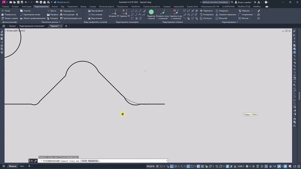301x169 pixels.
Task: Switch to the Анализ ribbon tab
Action: (55, 7)
